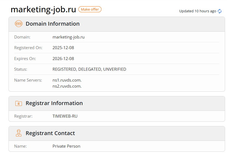
Task: Click the www globe icon in Domain Information
Action: pos(19,24)
